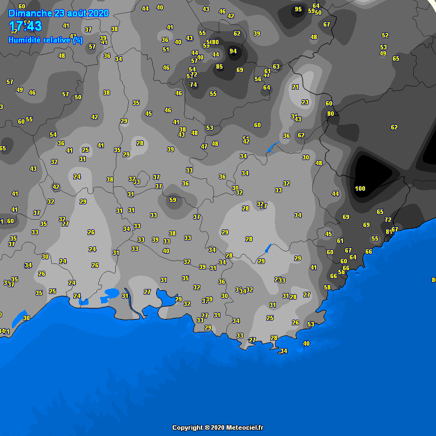Screen dimensions: 436x436
Task: Click the Humidité relative (%) legend title
Action: coord(45,40)
